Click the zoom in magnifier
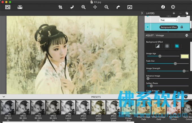This screenshot has height=123, width=192. tap(84, 7)
